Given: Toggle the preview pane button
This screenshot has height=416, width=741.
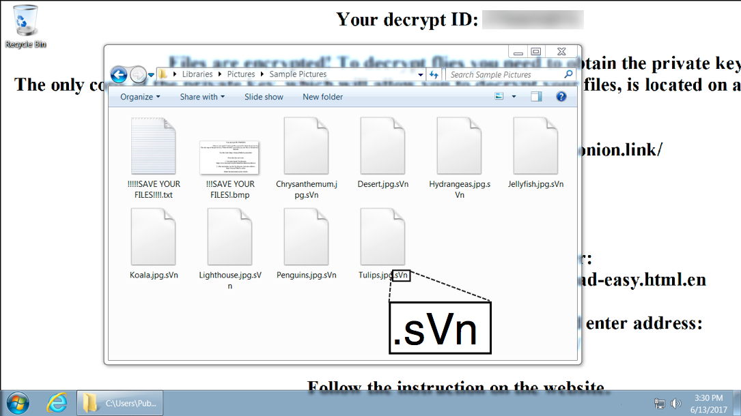Looking at the screenshot, I should 536,97.
